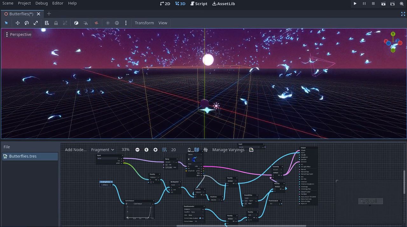Toggle Use Snap magnet icon
The image size is (407, 227).
pyautogui.click(x=86, y=23)
